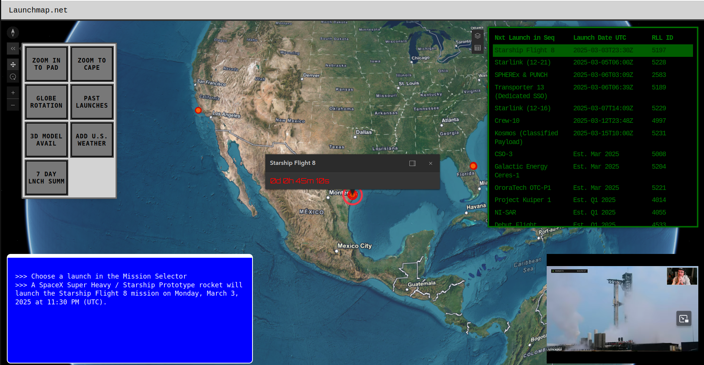Image resolution: width=704 pixels, height=365 pixels.
Task: Dock the Starship Flight 8 popup
Action: coord(412,163)
